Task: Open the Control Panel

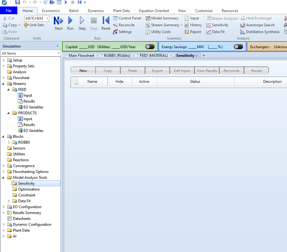Action: click(127, 18)
